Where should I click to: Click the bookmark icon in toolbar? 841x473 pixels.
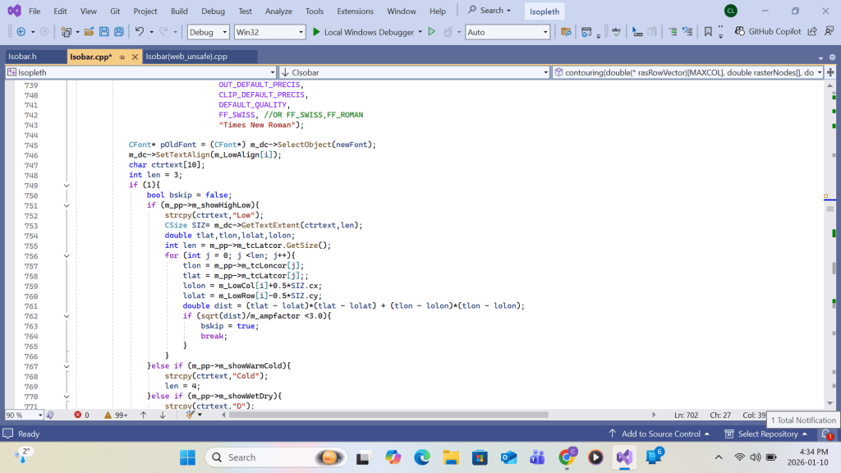708,32
